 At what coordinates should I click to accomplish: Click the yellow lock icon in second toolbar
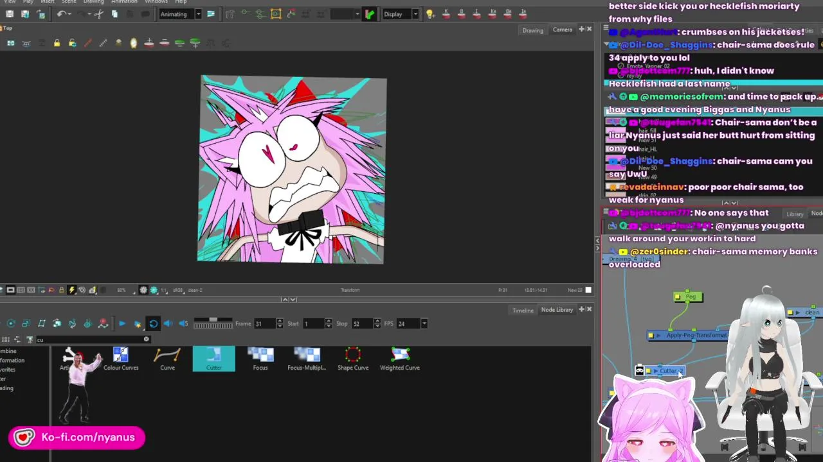tap(57, 43)
